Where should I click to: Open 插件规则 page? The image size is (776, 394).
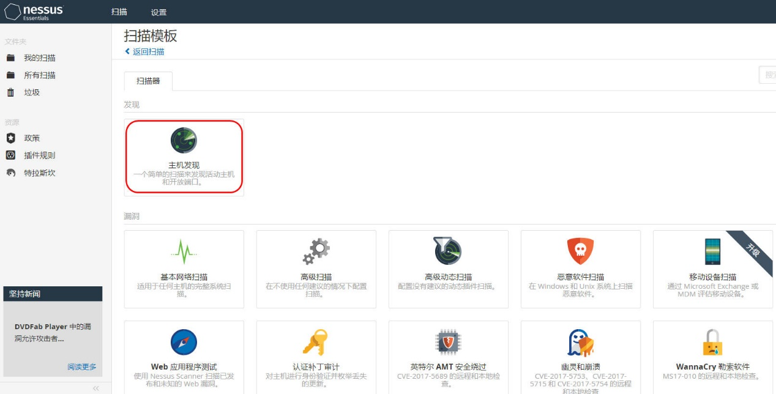[x=40, y=155]
